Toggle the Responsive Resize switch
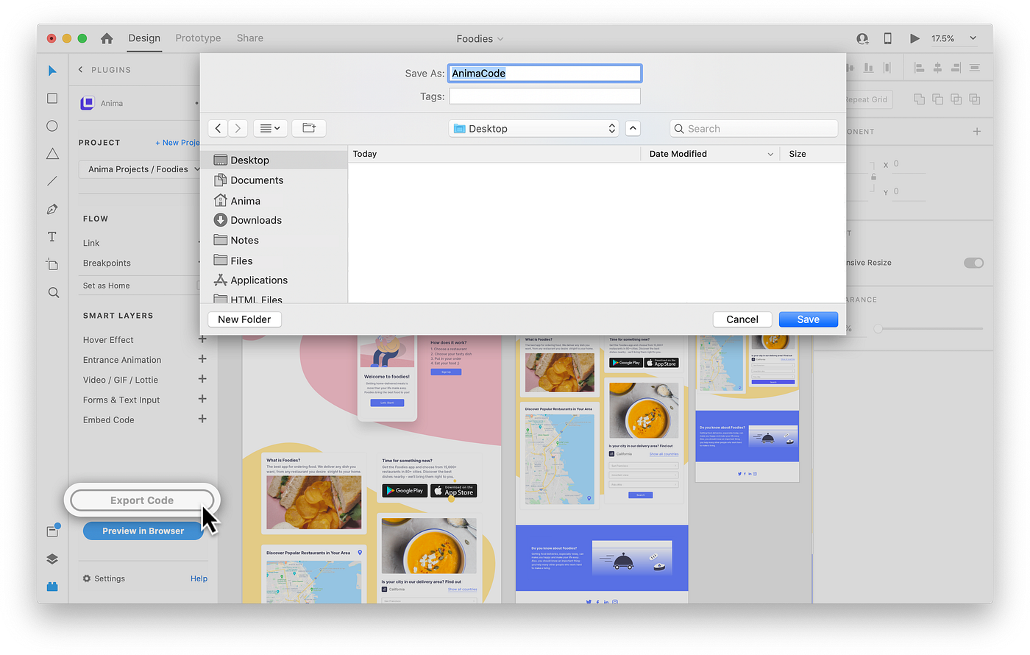Viewport: 1030px width, 655px height. (x=973, y=263)
